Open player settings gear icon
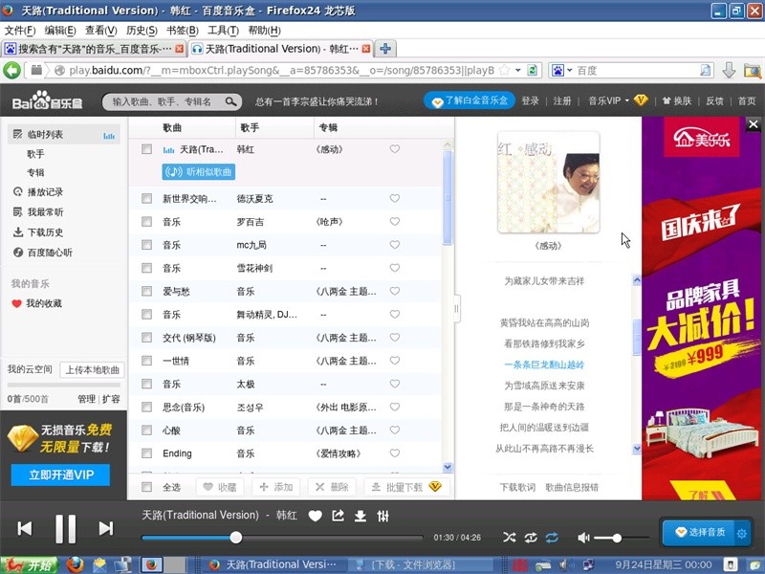 [742, 534]
